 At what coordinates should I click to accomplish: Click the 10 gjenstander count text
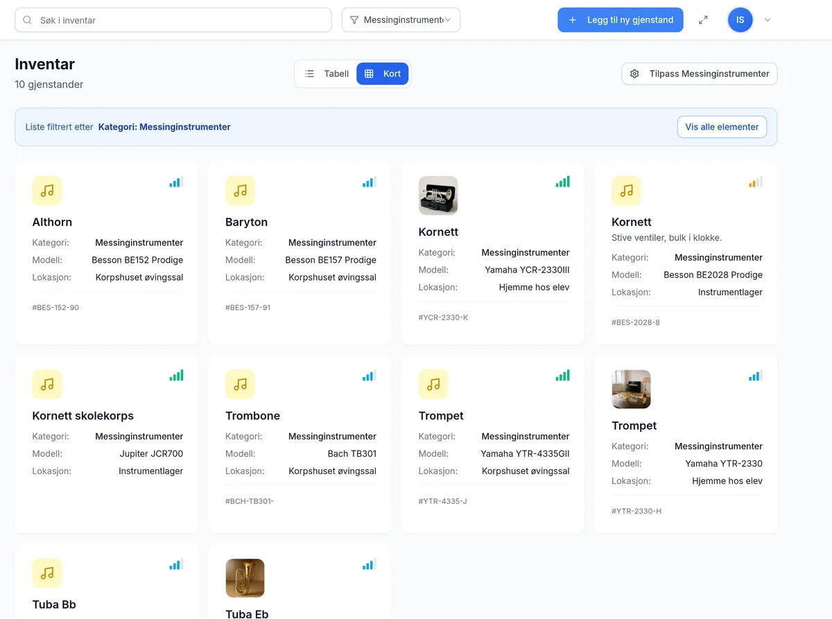(49, 85)
